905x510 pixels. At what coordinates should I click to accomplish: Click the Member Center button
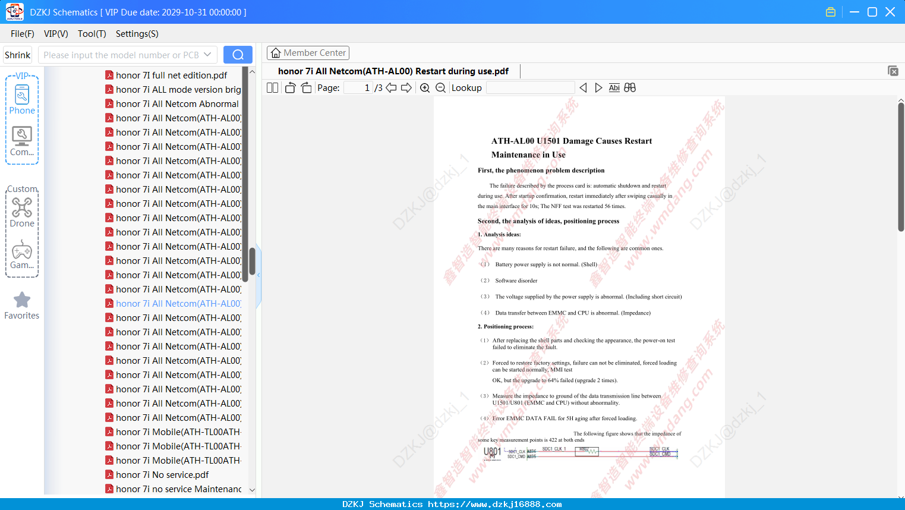click(308, 53)
